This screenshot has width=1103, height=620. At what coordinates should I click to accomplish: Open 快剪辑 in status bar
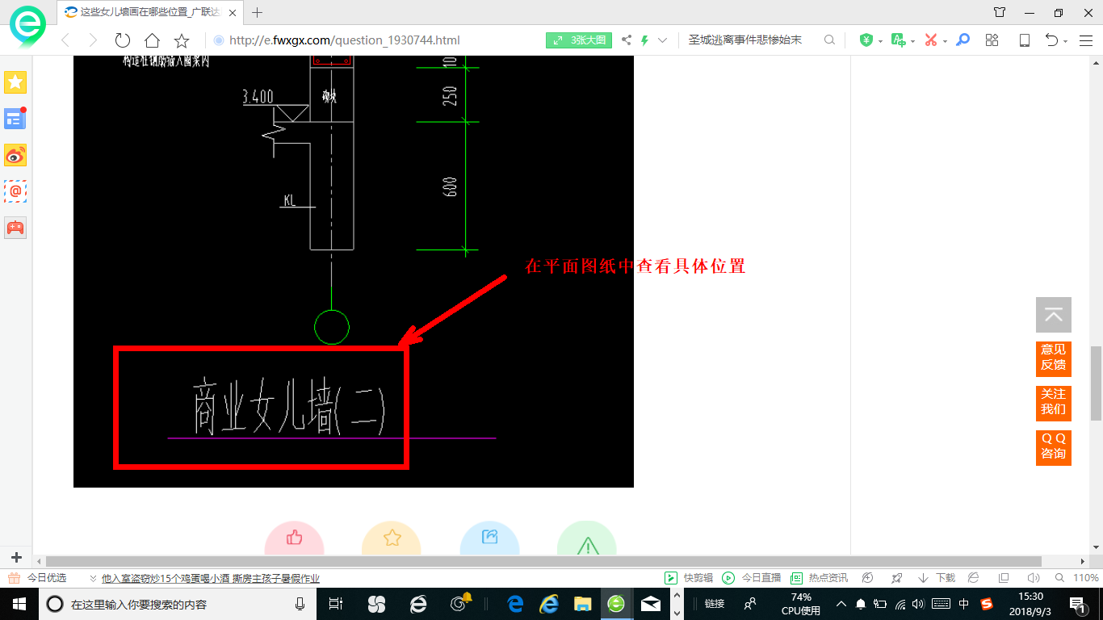tap(689, 578)
